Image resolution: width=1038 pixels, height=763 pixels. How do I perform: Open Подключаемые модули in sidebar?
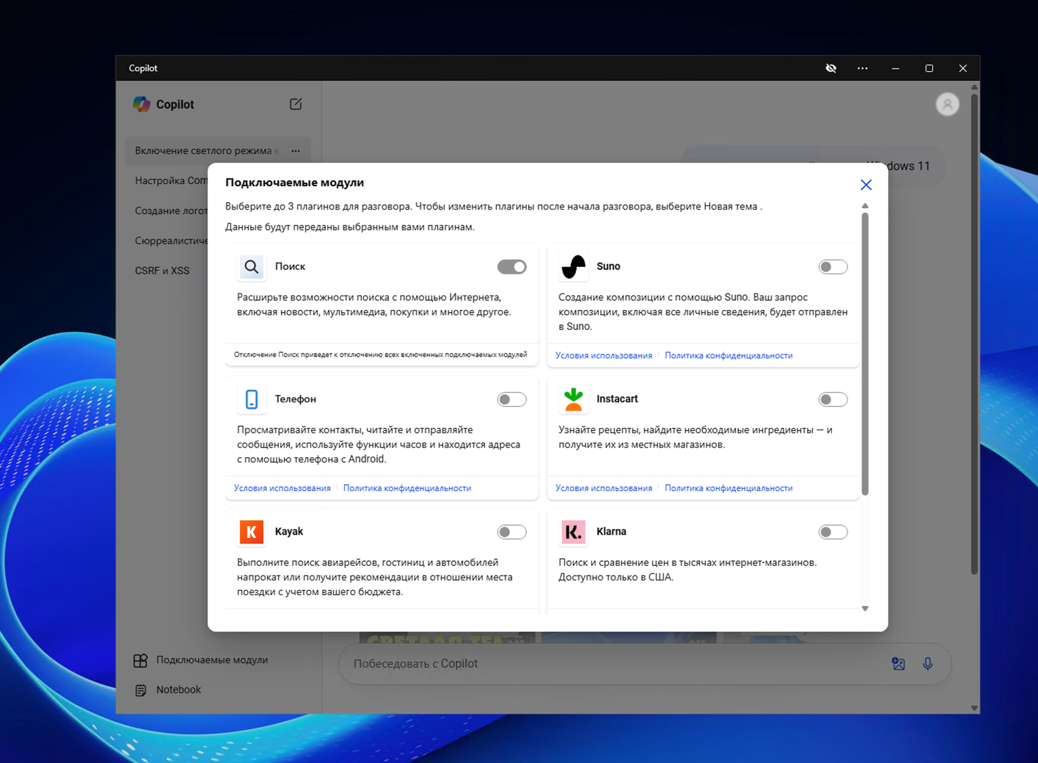[x=212, y=660]
